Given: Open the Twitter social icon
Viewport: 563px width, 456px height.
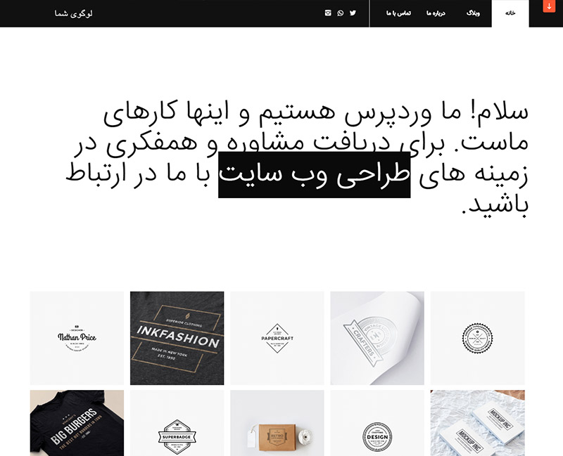Looking at the screenshot, I should point(353,13).
